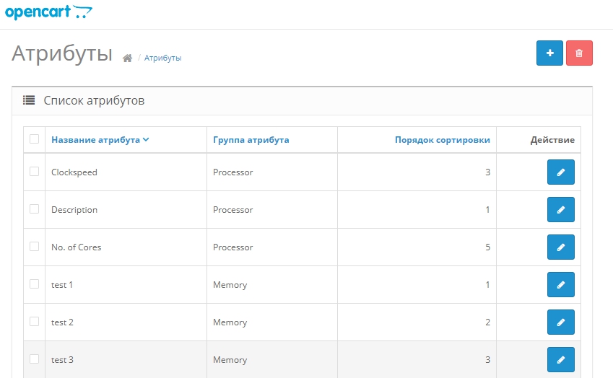Edit the Clockspeed attribute
Viewport: 613px width, 378px height.
560,172
